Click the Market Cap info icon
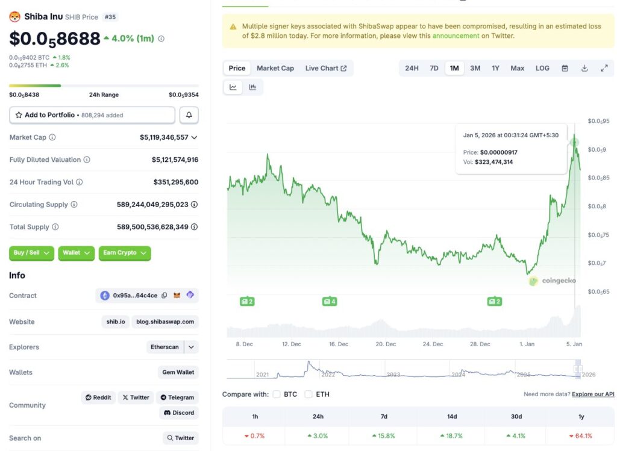Screen dimensions: 617x451 [x=52, y=137]
